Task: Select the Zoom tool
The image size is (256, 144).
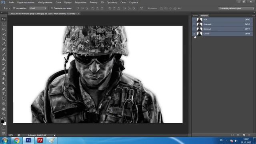Action: (4, 114)
